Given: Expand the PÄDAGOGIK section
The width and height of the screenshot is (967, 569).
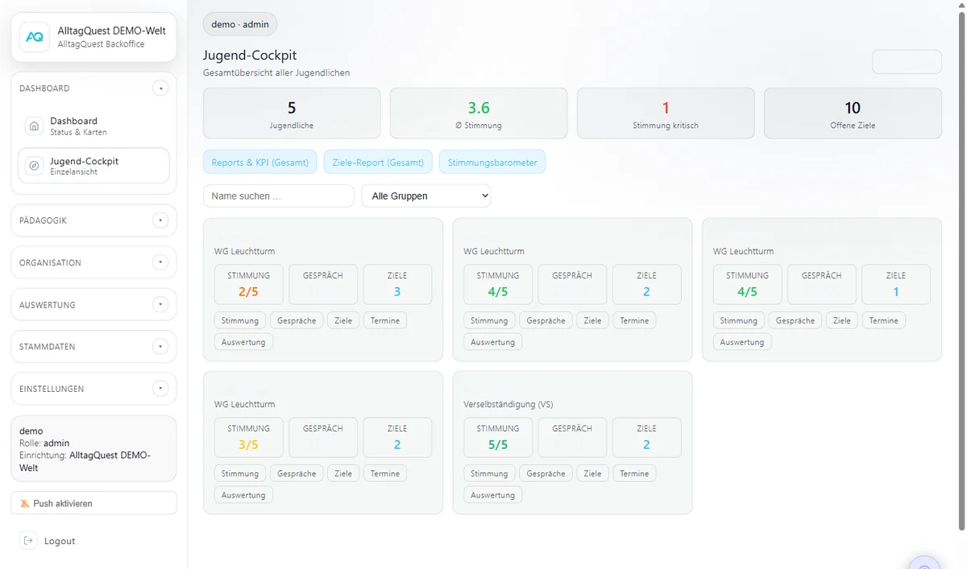Looking at the screenshot, I should (x=160, y=221).
